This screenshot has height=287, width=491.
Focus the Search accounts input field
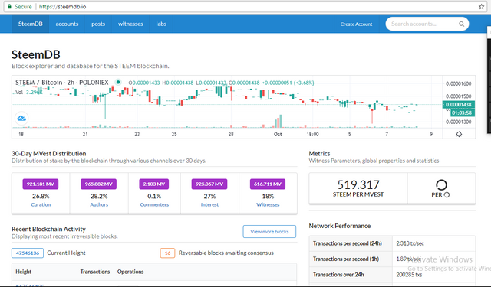pos(427,24)
